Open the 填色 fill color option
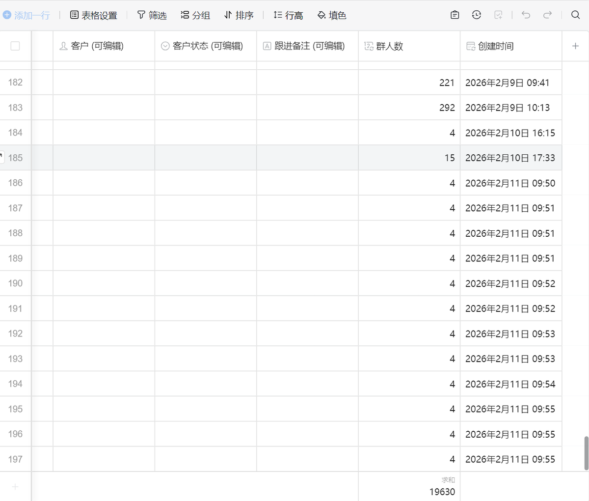Screen dimensions: 589x501 332,15
